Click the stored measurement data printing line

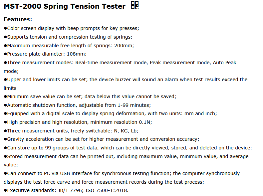(x=126, y=156)
